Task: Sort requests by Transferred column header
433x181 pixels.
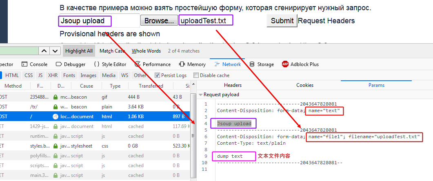Action: click(151, 86)
